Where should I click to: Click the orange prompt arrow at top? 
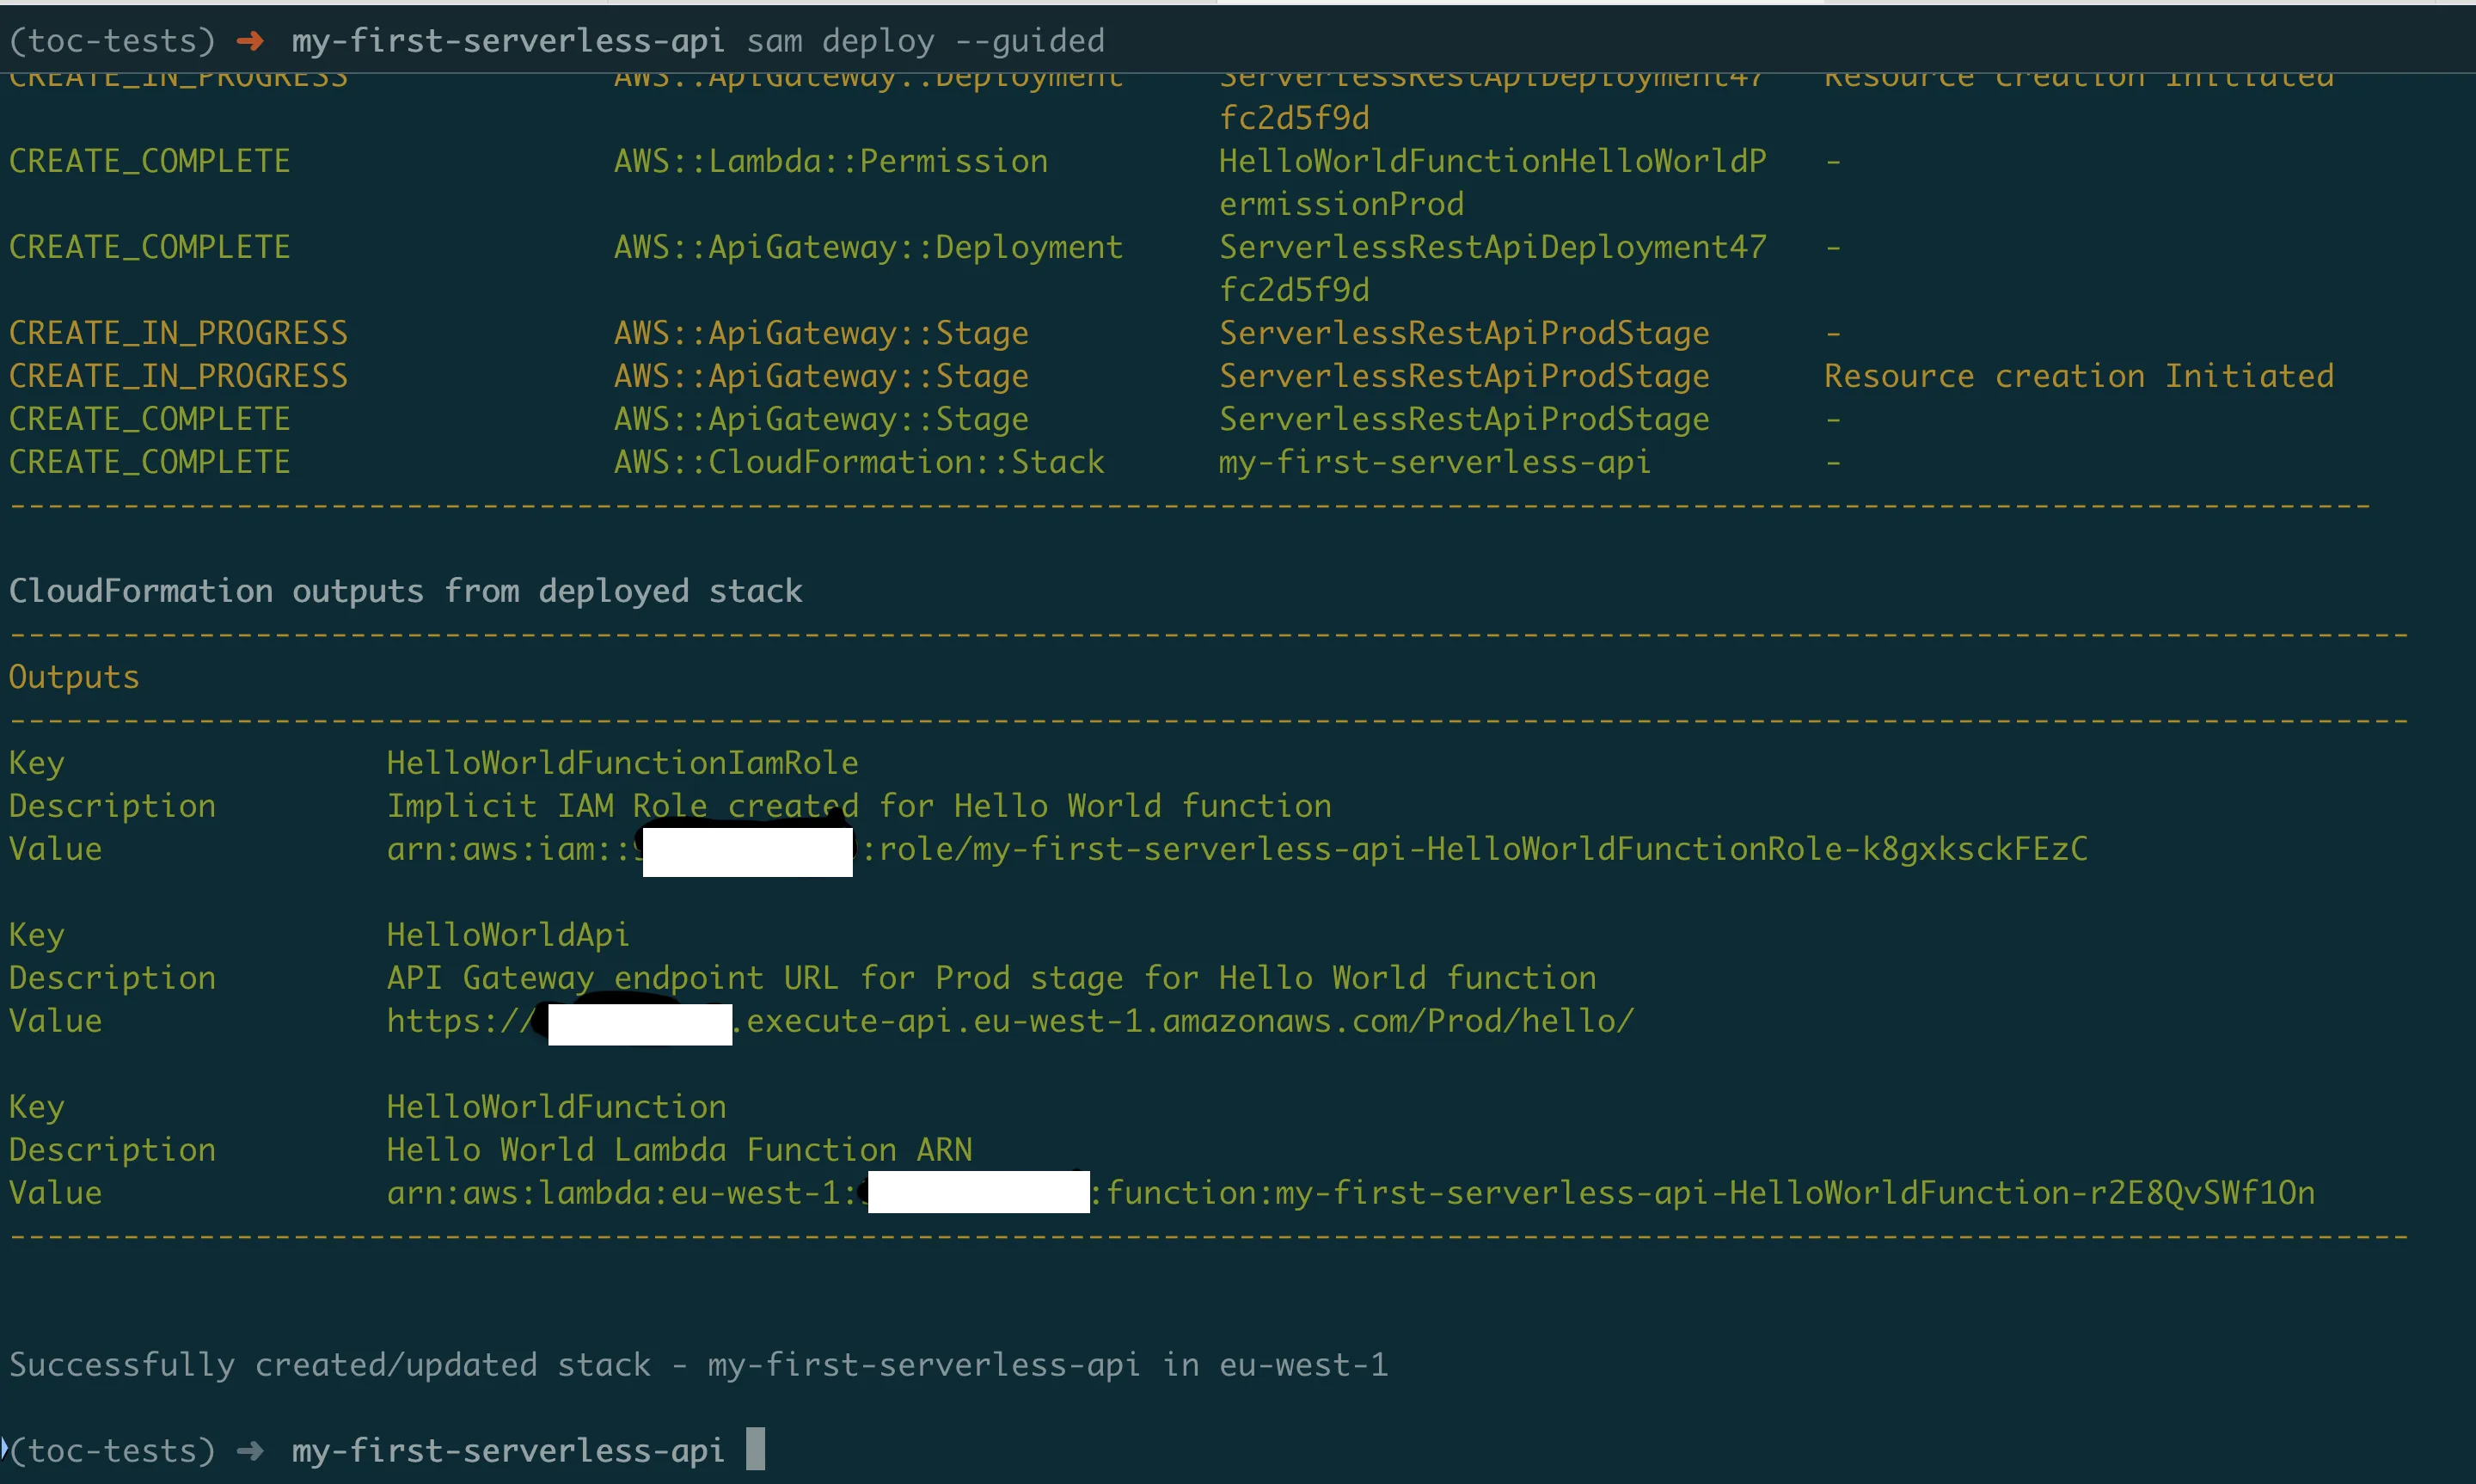coord(250,40)
